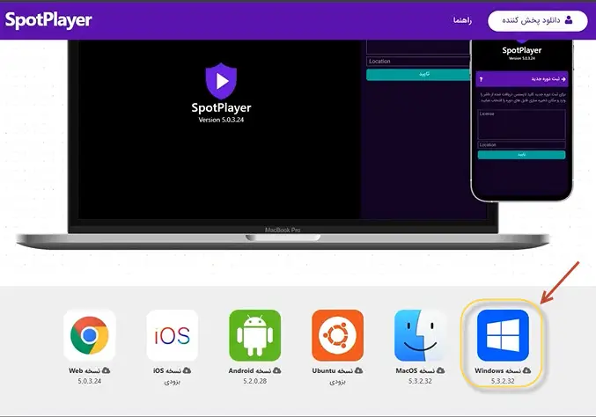Click the Windows نسخه label
Viewport: 596px width, 417px height.
point(497,370)
